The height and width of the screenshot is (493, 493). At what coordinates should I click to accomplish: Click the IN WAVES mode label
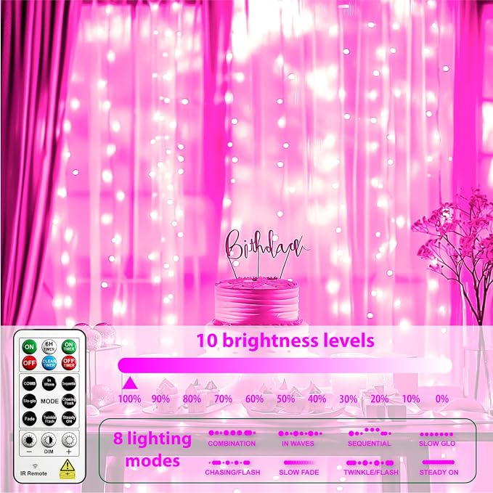click(298, 444)
